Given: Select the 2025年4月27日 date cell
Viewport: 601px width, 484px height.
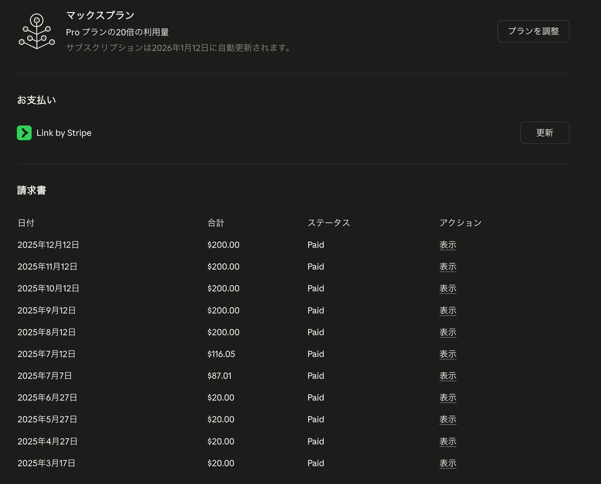Looking at the screenshot, I should pos(47,441).
